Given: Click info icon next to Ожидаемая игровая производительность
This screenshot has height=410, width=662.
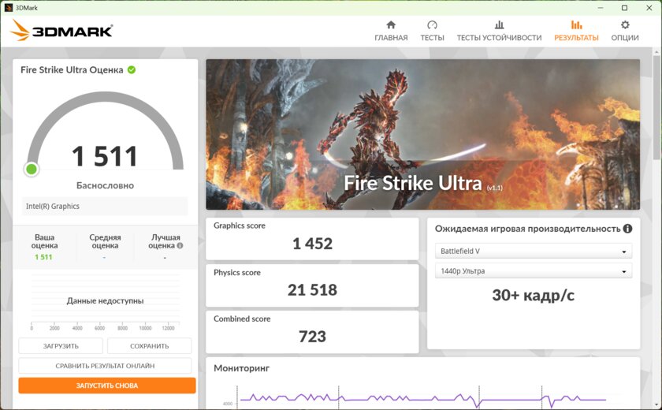Looking at the screenshot, I should pos(628,229).
